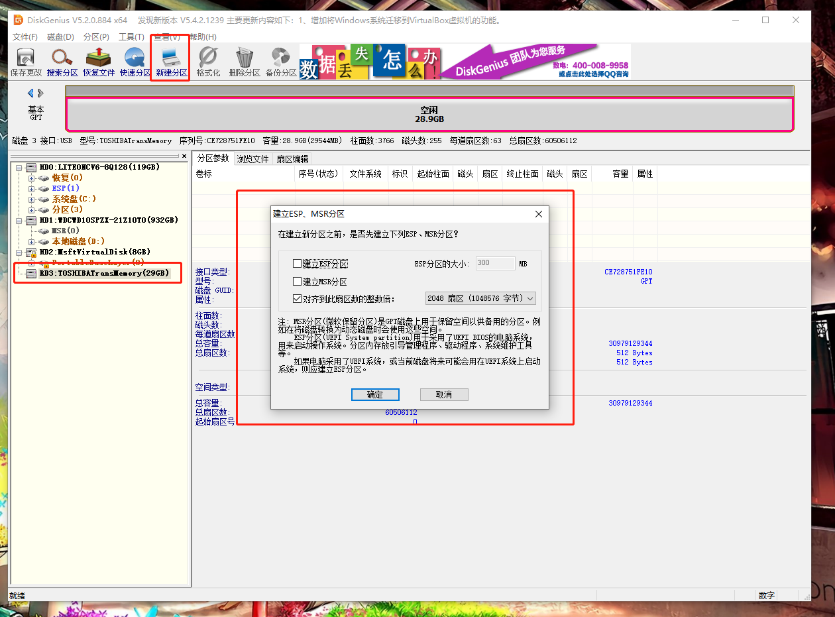Click the 新建分区 new partition icon

[172, 62]
